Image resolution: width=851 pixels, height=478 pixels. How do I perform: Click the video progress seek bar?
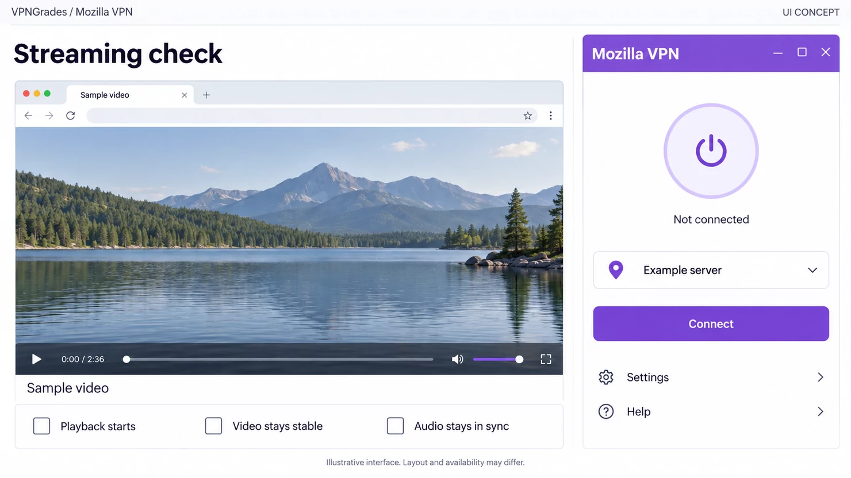(x=278, y=360)
